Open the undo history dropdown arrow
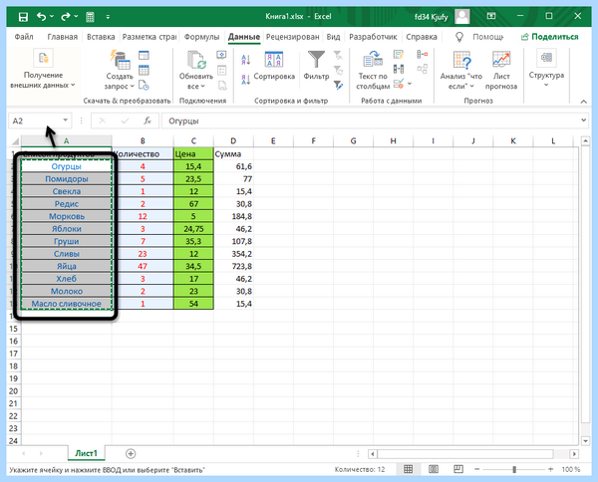 coord(52,16)
